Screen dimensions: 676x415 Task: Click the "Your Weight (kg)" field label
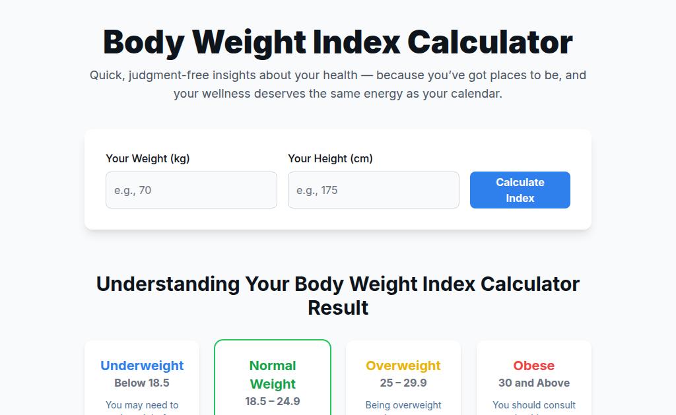[148, 158]
